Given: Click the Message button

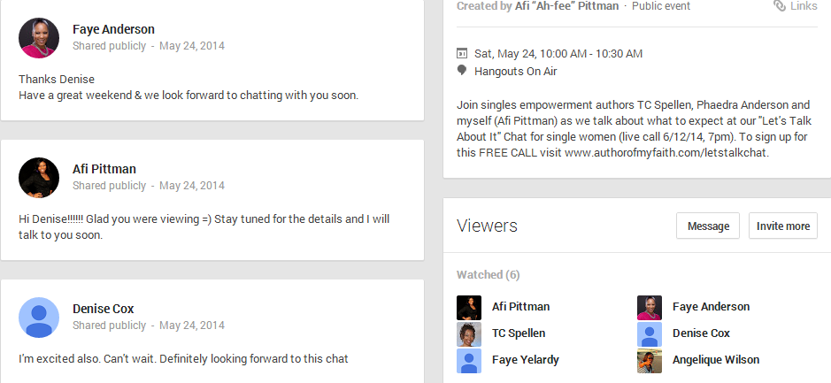Looking at the screenshot, I should (708, 226).
